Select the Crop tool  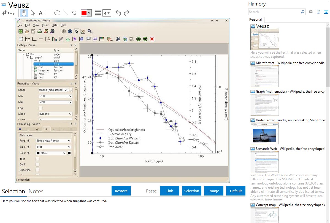[9, 13]
